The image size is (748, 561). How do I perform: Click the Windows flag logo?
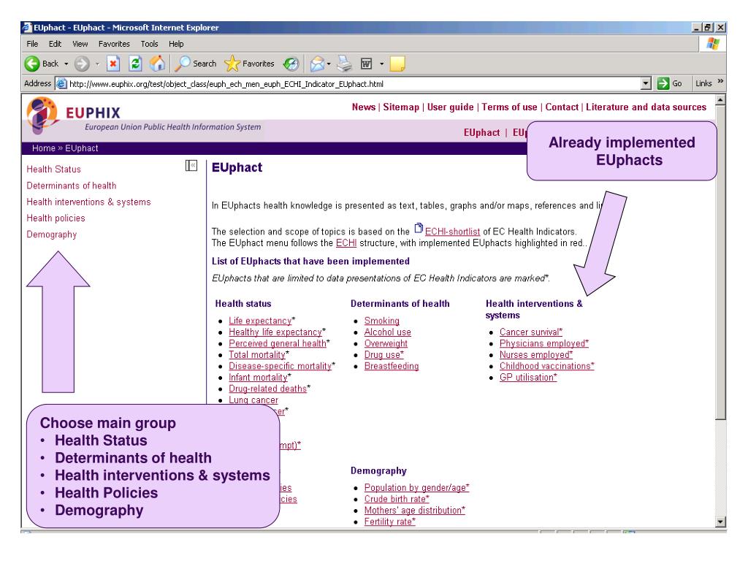point(713,44)
